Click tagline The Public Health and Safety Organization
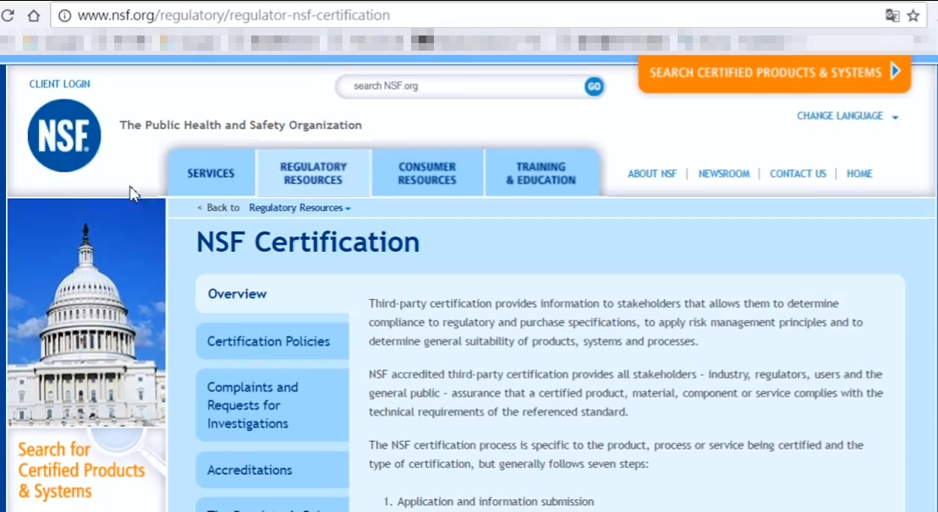The image size is (938, 512). click(x=240, y=125)
